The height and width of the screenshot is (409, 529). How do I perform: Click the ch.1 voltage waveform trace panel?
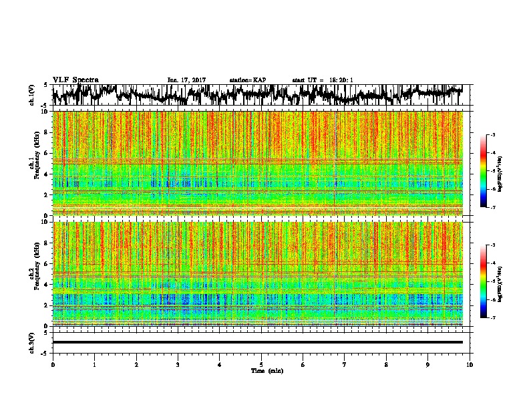coord(260,95)
